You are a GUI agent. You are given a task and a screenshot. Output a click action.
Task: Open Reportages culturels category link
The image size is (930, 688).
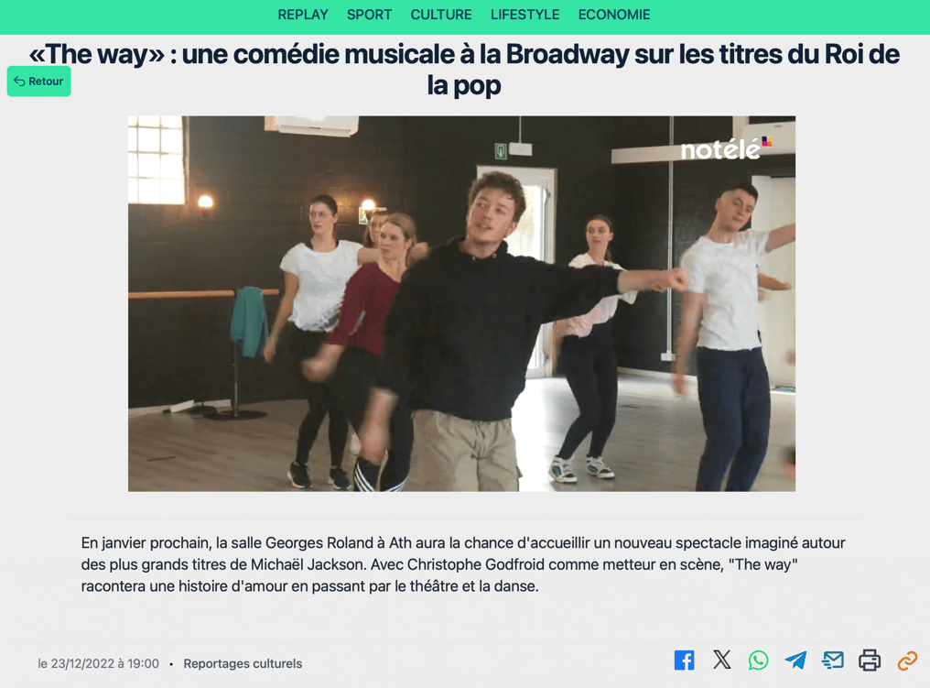click(243, 663)
